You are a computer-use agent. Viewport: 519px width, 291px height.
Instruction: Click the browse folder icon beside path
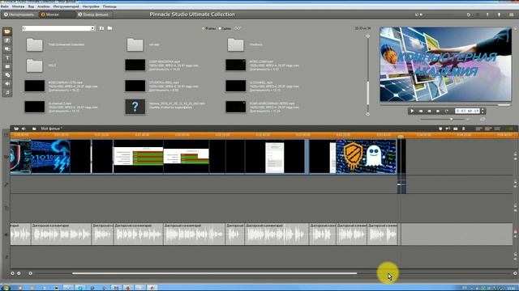tap(110, 28)
